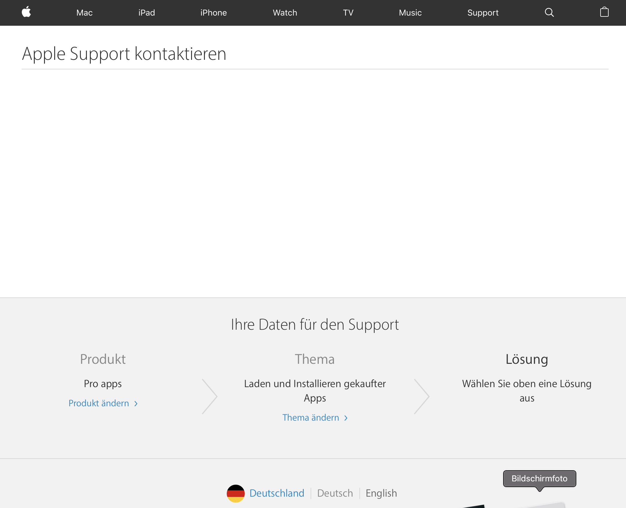
Task: Open the Watch navigation item
Action: (285, 13)
